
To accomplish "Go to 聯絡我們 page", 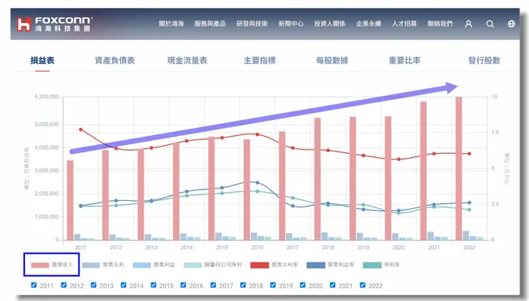I will pyautogui.click(x=440, y=24).
